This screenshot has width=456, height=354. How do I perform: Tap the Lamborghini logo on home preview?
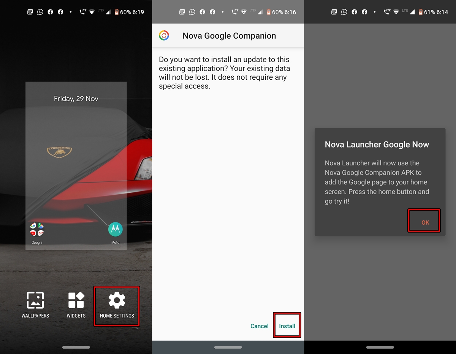tap(59, 153)
